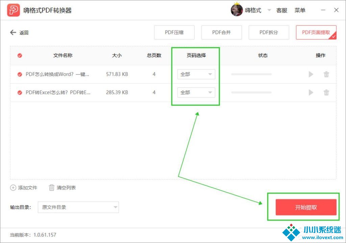Click the 添加文件 plus icon

point(13,188)
